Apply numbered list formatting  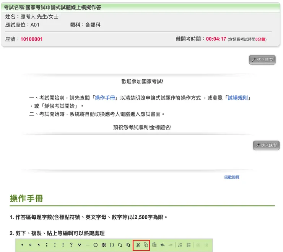pyautogui.click(x=180, y=245)
